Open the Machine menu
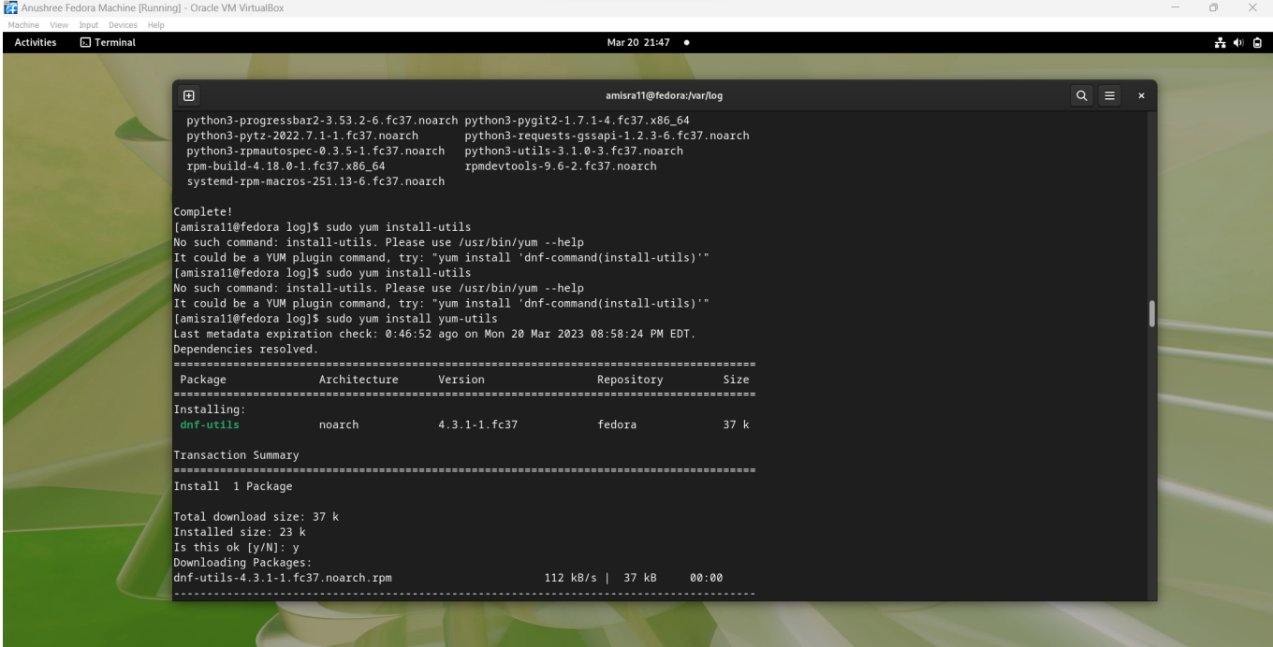Viewport: 1273px width, 647px height. click(x=22, y=25)
